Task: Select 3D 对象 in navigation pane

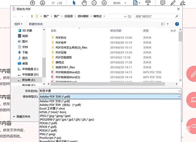Action: coord(25,31)
